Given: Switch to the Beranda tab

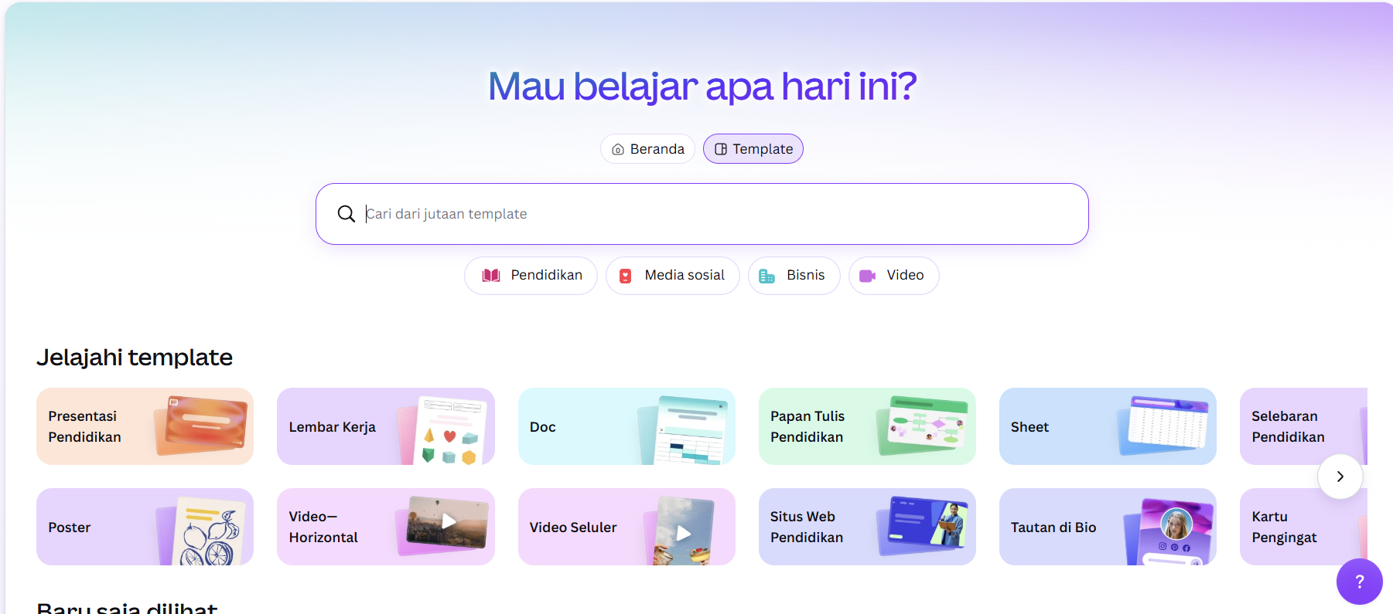Looking at the screenshot, I should 647,149.
